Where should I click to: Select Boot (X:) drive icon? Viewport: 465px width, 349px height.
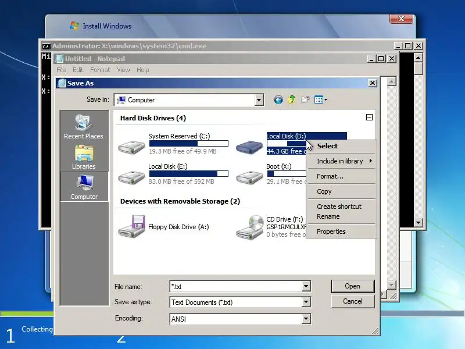[249, 177]
